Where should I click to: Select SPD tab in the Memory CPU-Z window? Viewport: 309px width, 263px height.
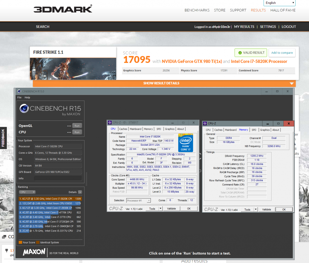pyautogui.click(x=254, y=130)
